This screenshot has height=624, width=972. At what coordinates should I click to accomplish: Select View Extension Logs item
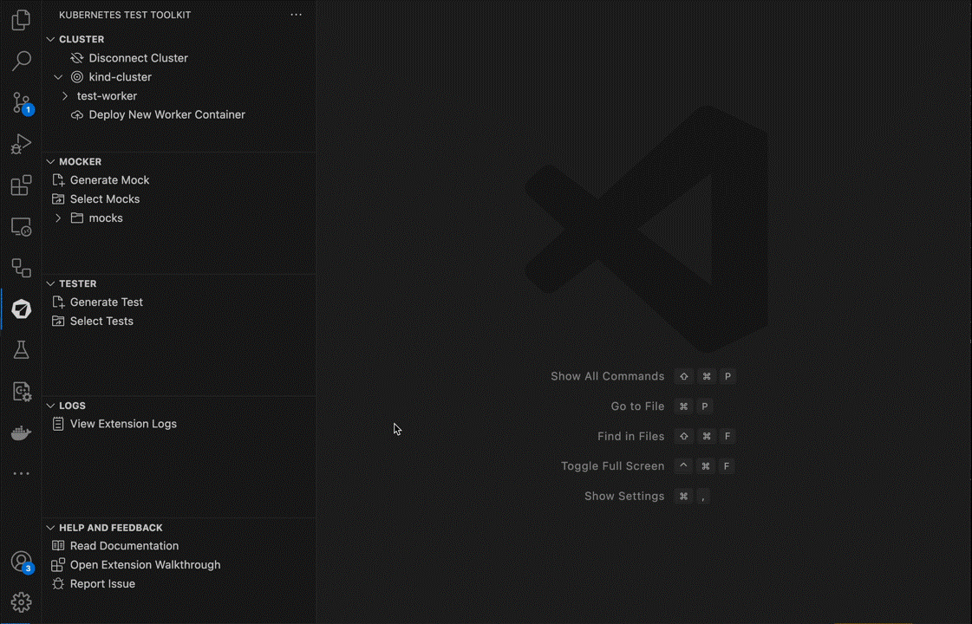123,424
